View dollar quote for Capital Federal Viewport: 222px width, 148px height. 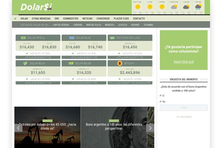[x=61, y=25]
